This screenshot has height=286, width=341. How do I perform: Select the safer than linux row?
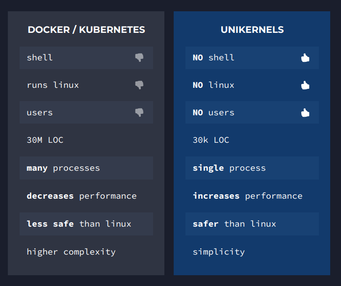coord(252,224)
